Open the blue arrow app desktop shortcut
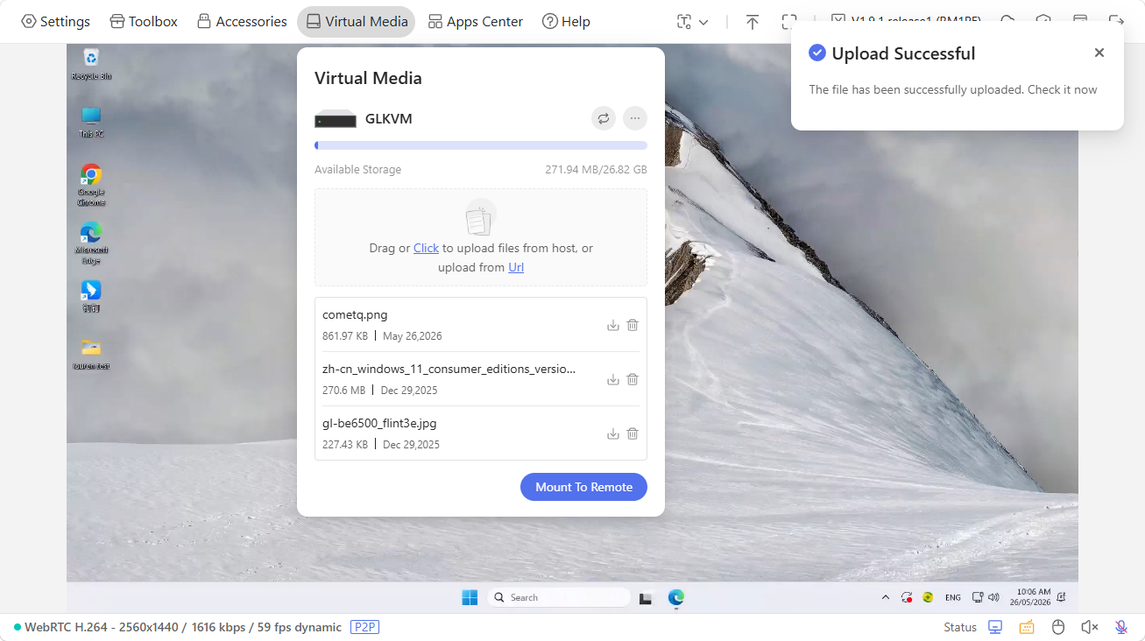The image size is (1145, 641). [91, 296]
